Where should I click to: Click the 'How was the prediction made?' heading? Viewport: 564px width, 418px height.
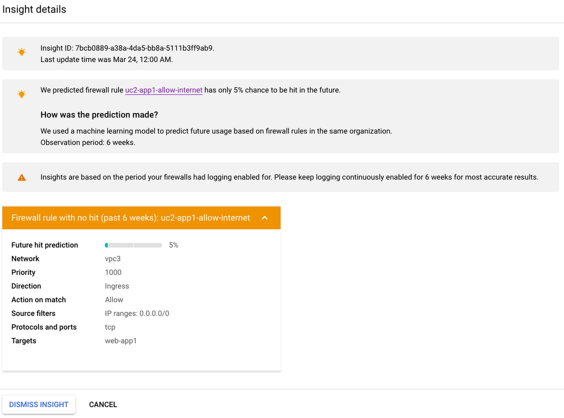coord(99,114)
